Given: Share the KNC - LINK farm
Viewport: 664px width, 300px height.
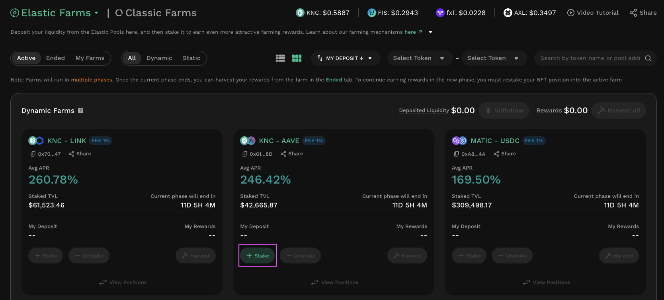Looking at the screenshot, I should pos(80,154).
